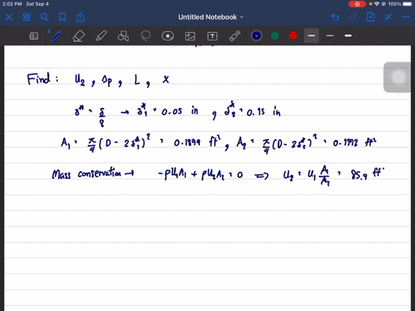This screenshot has width=415, height=311.
Task: Tap the floating AssistiveTouch button
Action: [x=399, y=77]
